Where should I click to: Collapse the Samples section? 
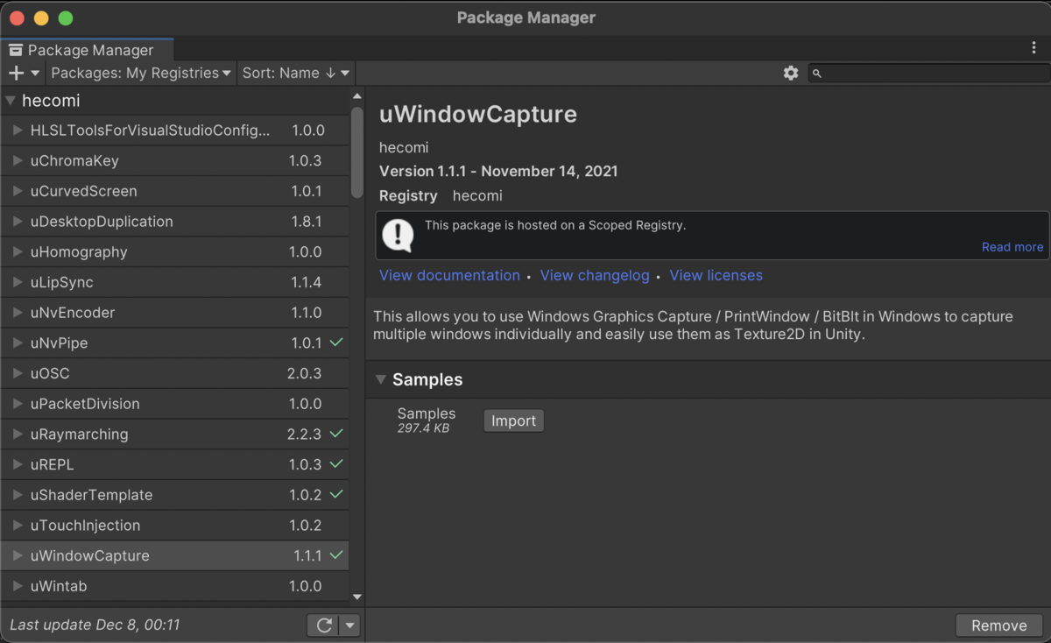[x=381, y=379]
